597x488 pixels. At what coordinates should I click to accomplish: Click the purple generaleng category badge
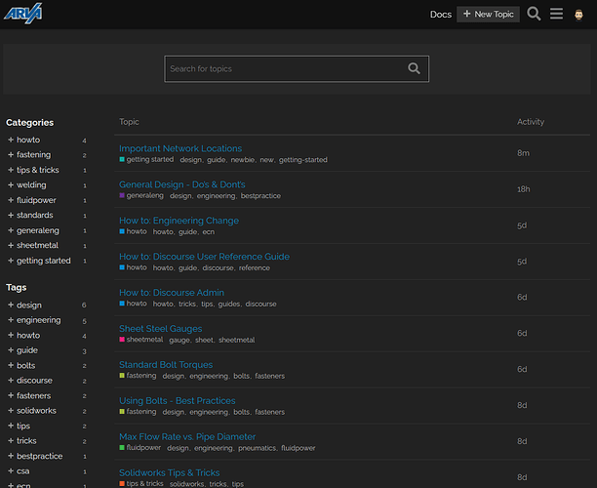tap(141, 196)
